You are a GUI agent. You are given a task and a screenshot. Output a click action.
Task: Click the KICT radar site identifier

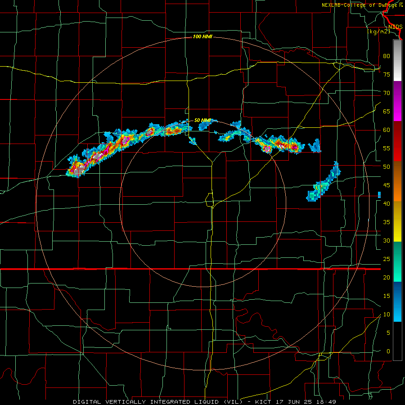tap(264, 402)
